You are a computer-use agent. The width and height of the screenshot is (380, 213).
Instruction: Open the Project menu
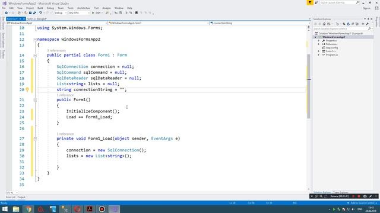(x=30, y=8)
